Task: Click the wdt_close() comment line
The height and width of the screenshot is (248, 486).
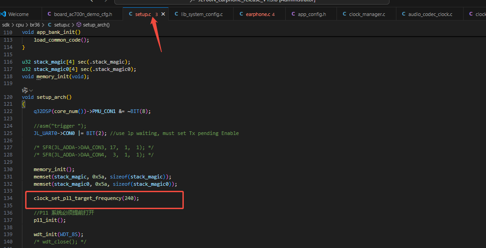Action: 60,242
